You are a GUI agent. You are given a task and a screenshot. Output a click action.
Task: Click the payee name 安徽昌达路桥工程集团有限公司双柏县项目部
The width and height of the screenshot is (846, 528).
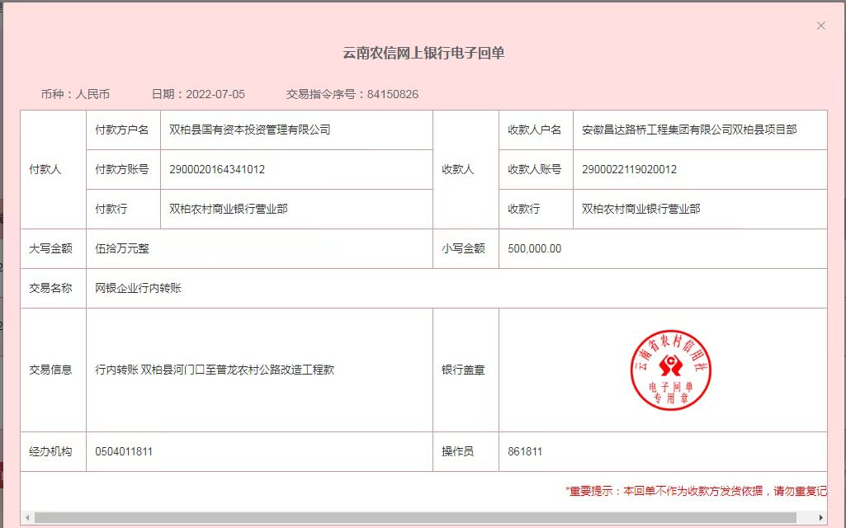689,130
